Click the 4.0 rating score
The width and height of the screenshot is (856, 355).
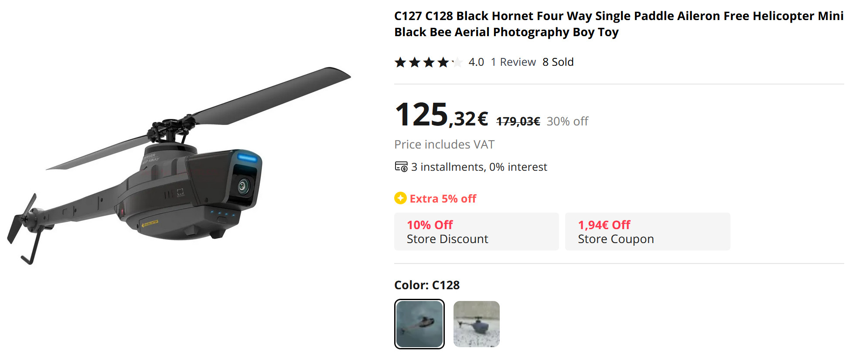pyautogui.click(x=476, y=62)
